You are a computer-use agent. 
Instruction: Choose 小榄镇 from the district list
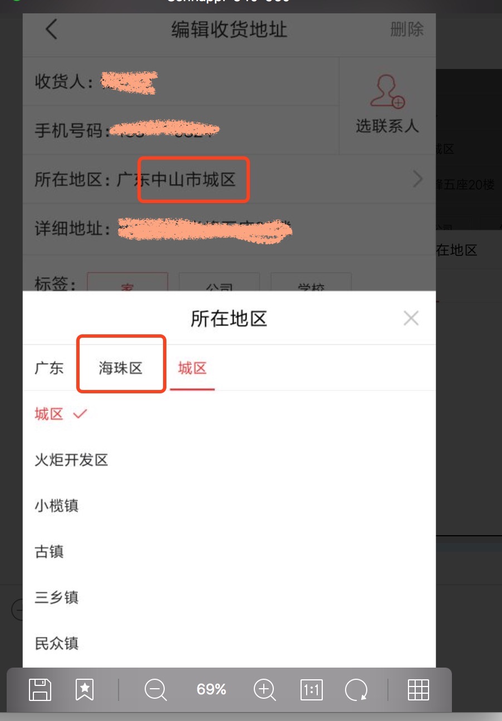tap(229, 506)
